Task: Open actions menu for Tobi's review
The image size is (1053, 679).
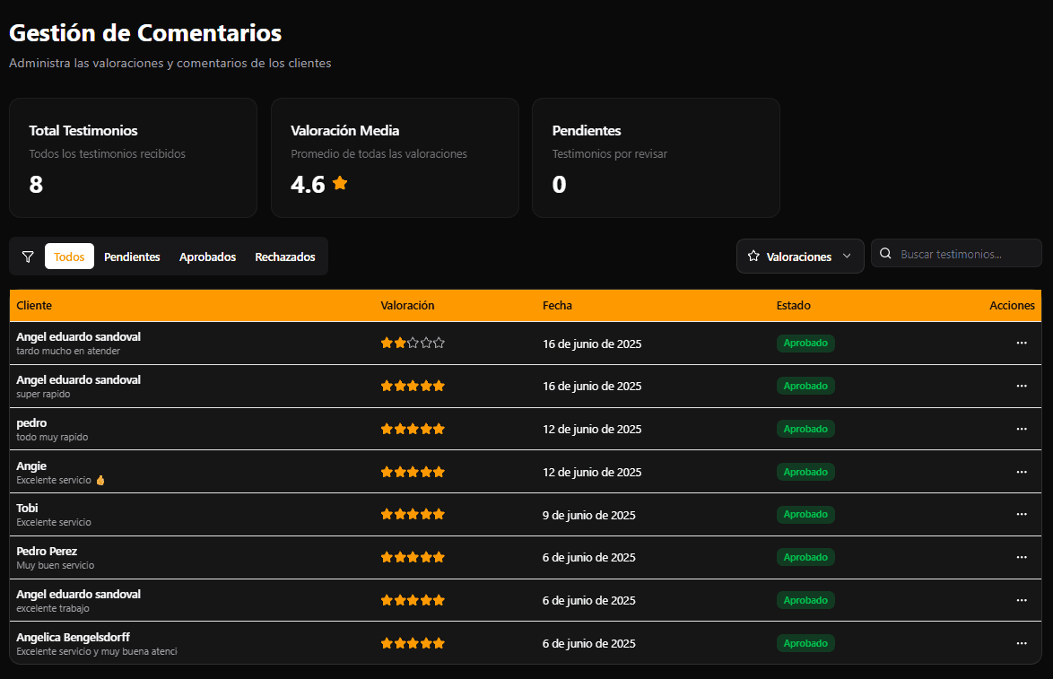Action: (x=1021, y=514)
